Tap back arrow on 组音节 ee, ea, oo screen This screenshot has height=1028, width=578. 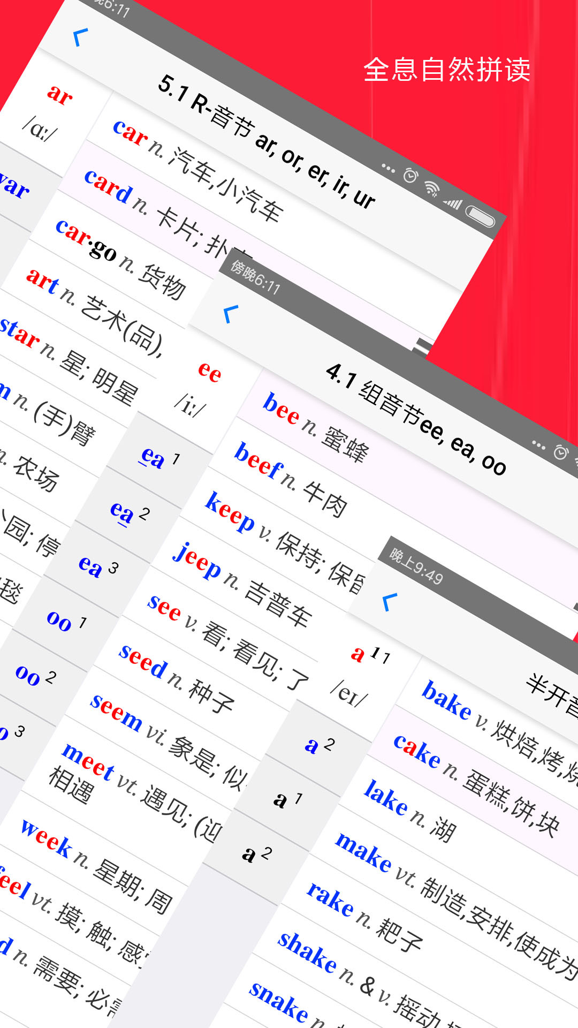231,314
